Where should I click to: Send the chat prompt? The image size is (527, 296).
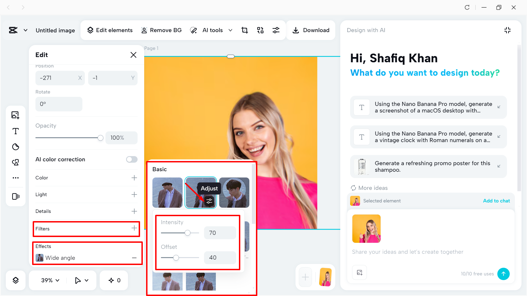[503, 274]
